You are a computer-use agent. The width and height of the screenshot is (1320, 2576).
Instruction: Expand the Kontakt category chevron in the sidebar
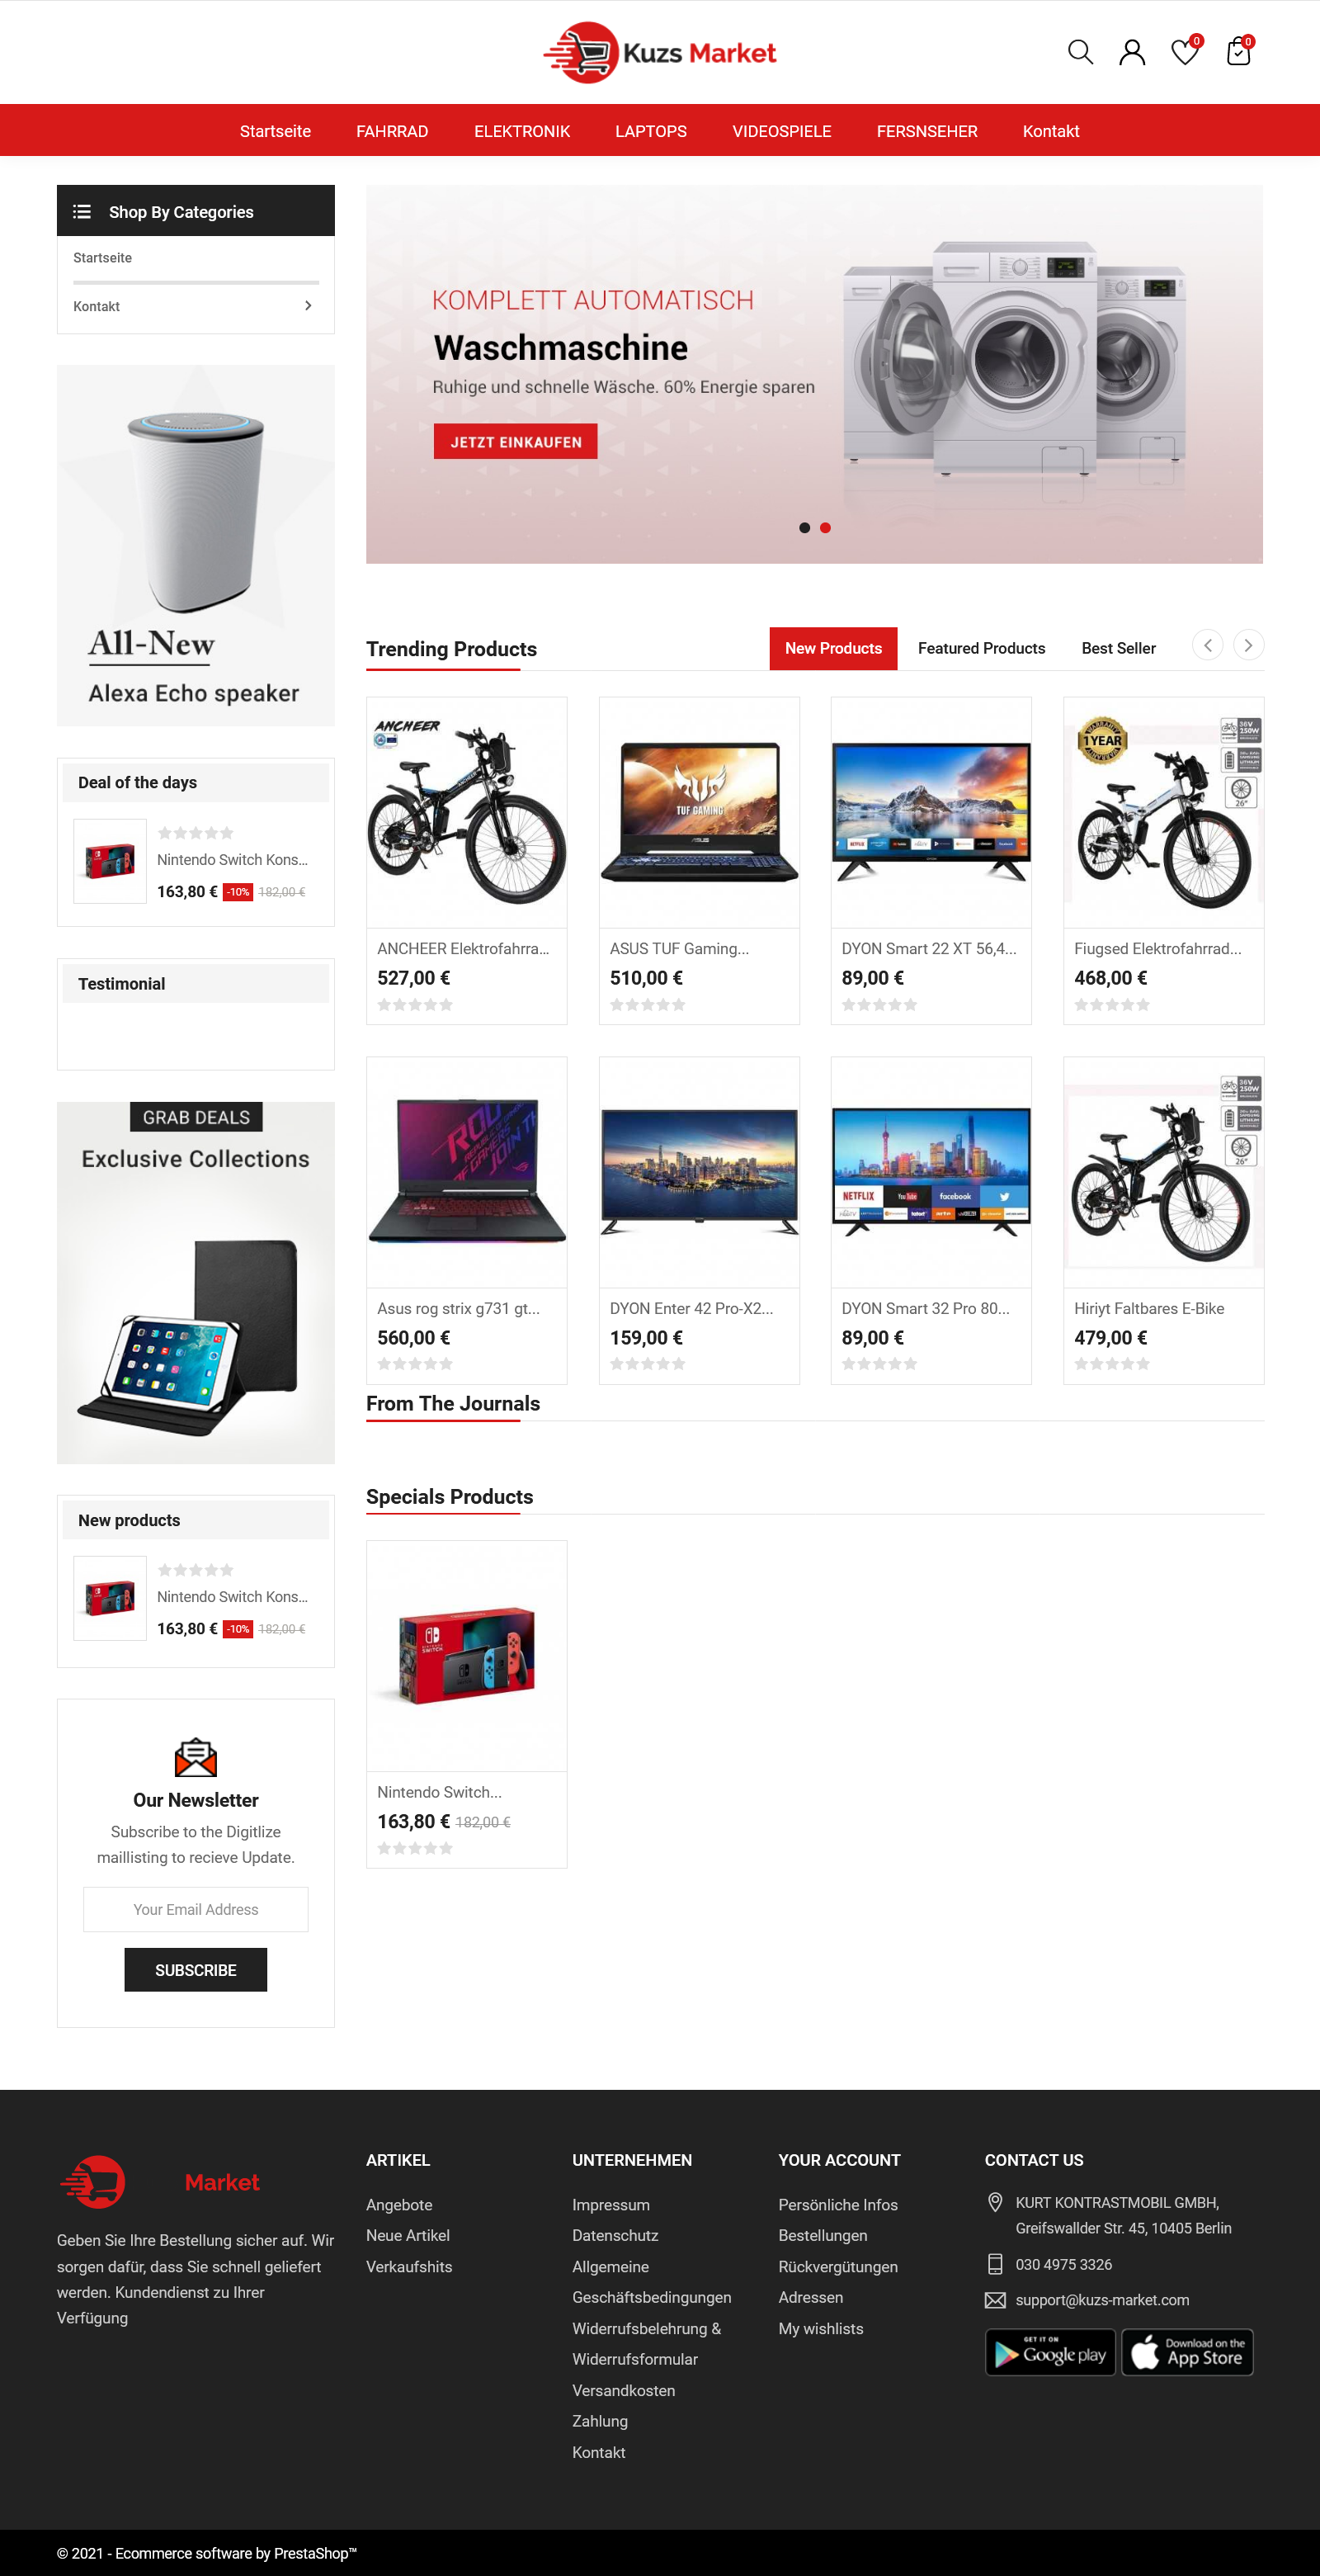point(308,306)
